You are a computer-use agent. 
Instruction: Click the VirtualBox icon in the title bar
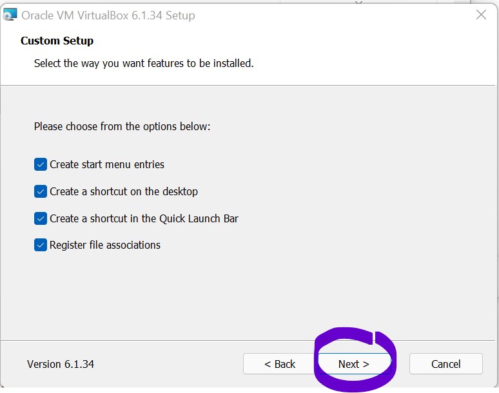(10, 15)
